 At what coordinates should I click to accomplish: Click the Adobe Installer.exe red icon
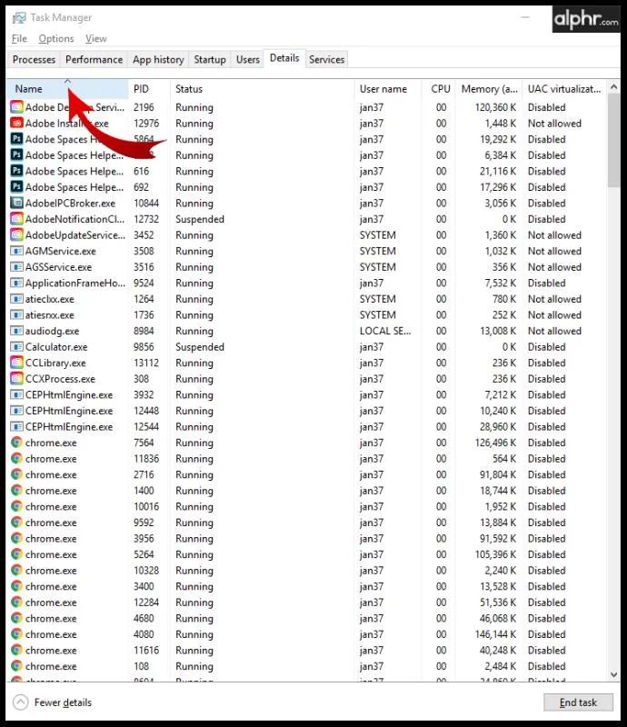16,124
